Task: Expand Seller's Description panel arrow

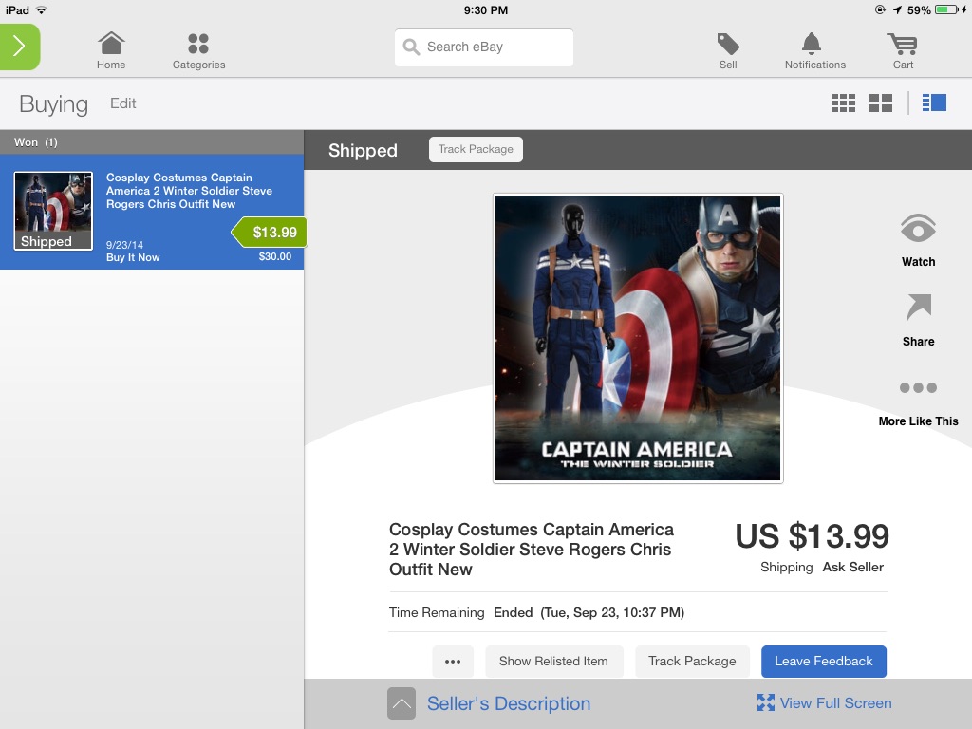Action: (x=402, y=703)
